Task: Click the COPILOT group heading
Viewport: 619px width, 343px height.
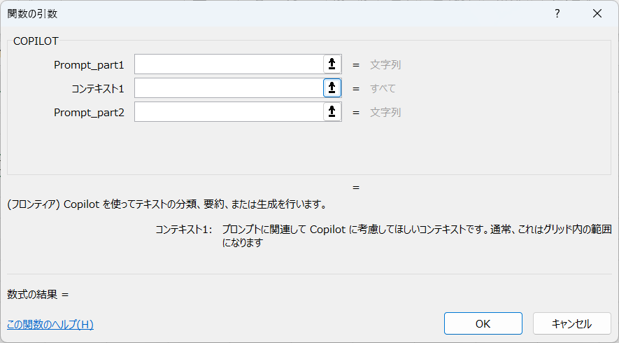Action: (36, 41)
